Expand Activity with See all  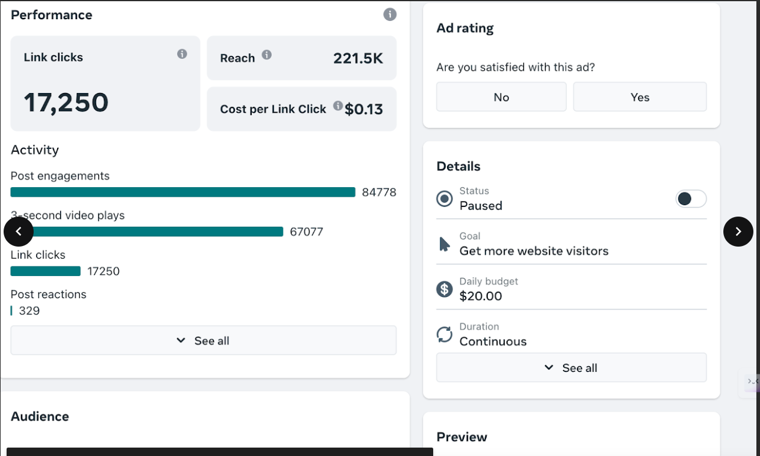point(203,341)
